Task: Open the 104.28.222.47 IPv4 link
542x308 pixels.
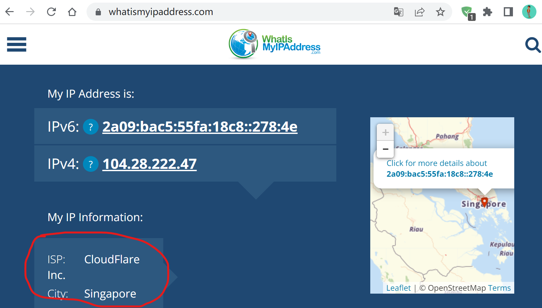Action: (150, 164)
